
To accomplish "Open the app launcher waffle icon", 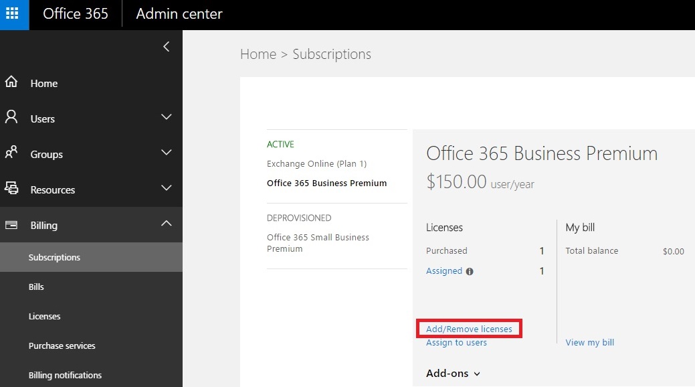I will (14, 14).
